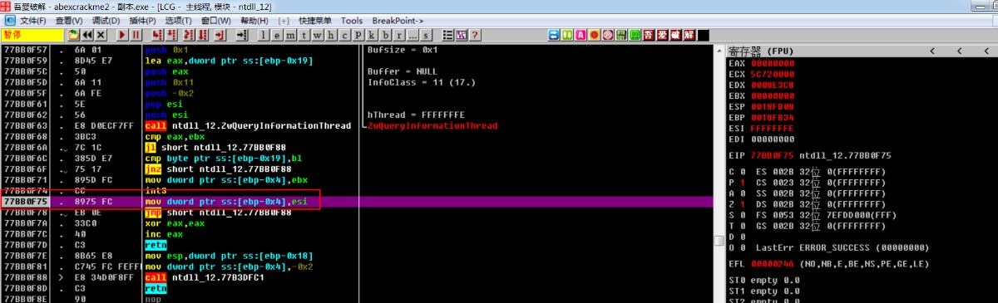Open debugging options list icon
Viewport: 998px width, 303px height.
447,35
